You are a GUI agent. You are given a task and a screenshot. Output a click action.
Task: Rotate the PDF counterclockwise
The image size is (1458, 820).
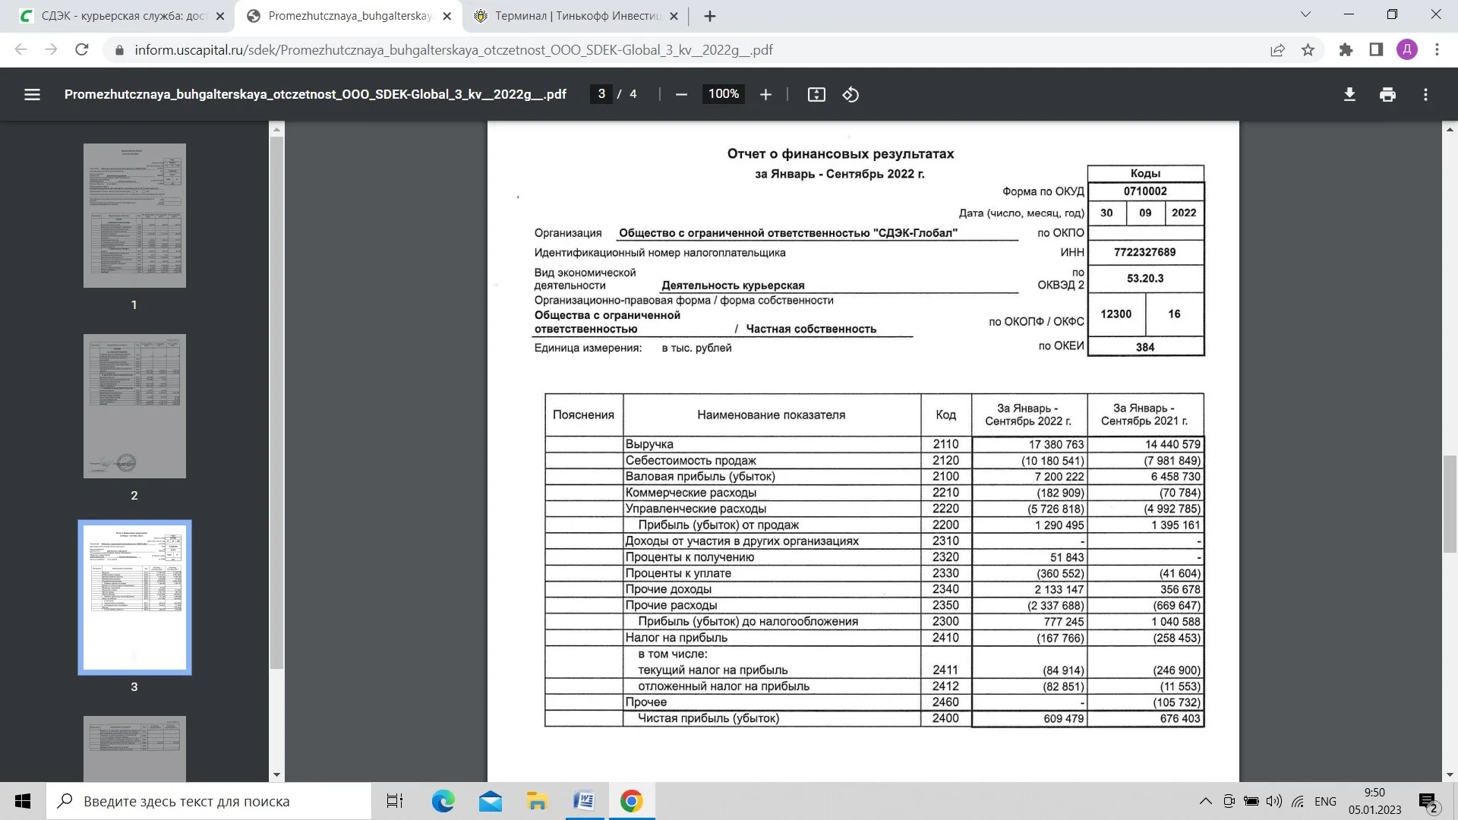[850, 94]
